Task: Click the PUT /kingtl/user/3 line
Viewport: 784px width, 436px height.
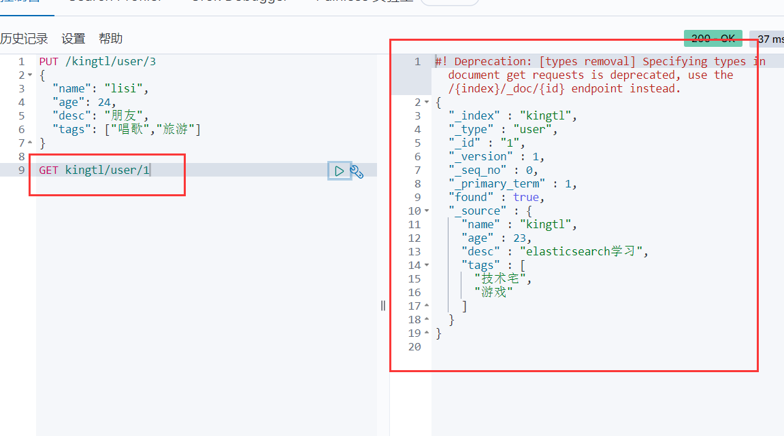Action: pos(97,61)
